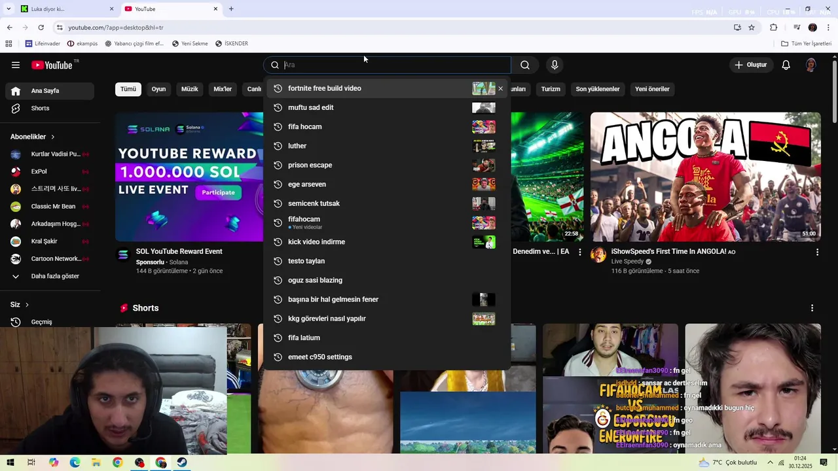
Task: Start voice search with microphone icon
Action: pos(555,65)
